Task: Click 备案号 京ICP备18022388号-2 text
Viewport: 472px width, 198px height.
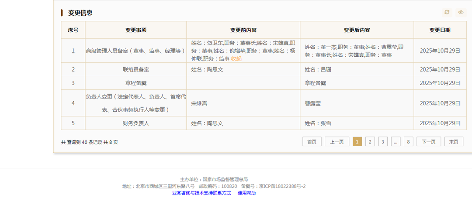Action: pyautogui.click(x=273, y=186)
